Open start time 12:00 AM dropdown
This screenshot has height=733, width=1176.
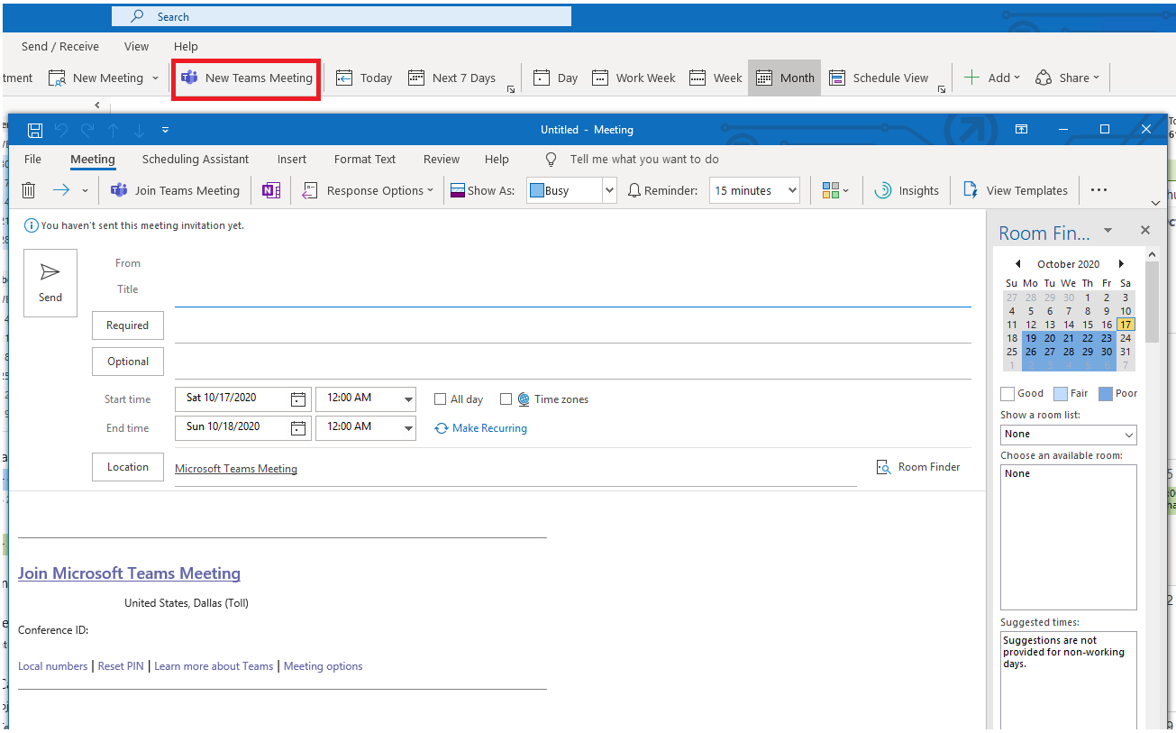click(x=408, y=399)
